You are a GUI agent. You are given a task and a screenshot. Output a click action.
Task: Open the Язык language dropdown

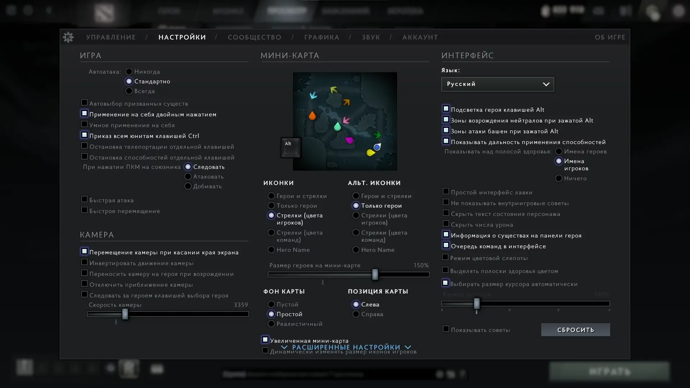pos(497,84)
